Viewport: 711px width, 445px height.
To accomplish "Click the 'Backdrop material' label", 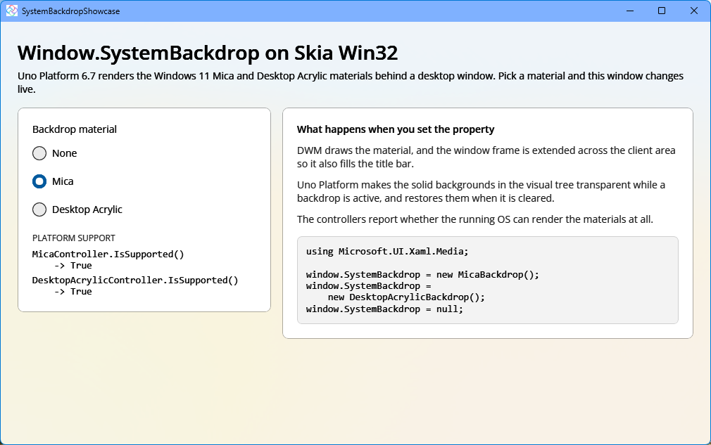I will tap(75, 129).
